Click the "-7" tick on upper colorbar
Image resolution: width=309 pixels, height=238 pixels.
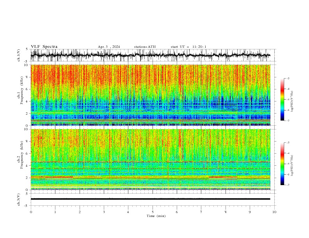tap(288, 121)
